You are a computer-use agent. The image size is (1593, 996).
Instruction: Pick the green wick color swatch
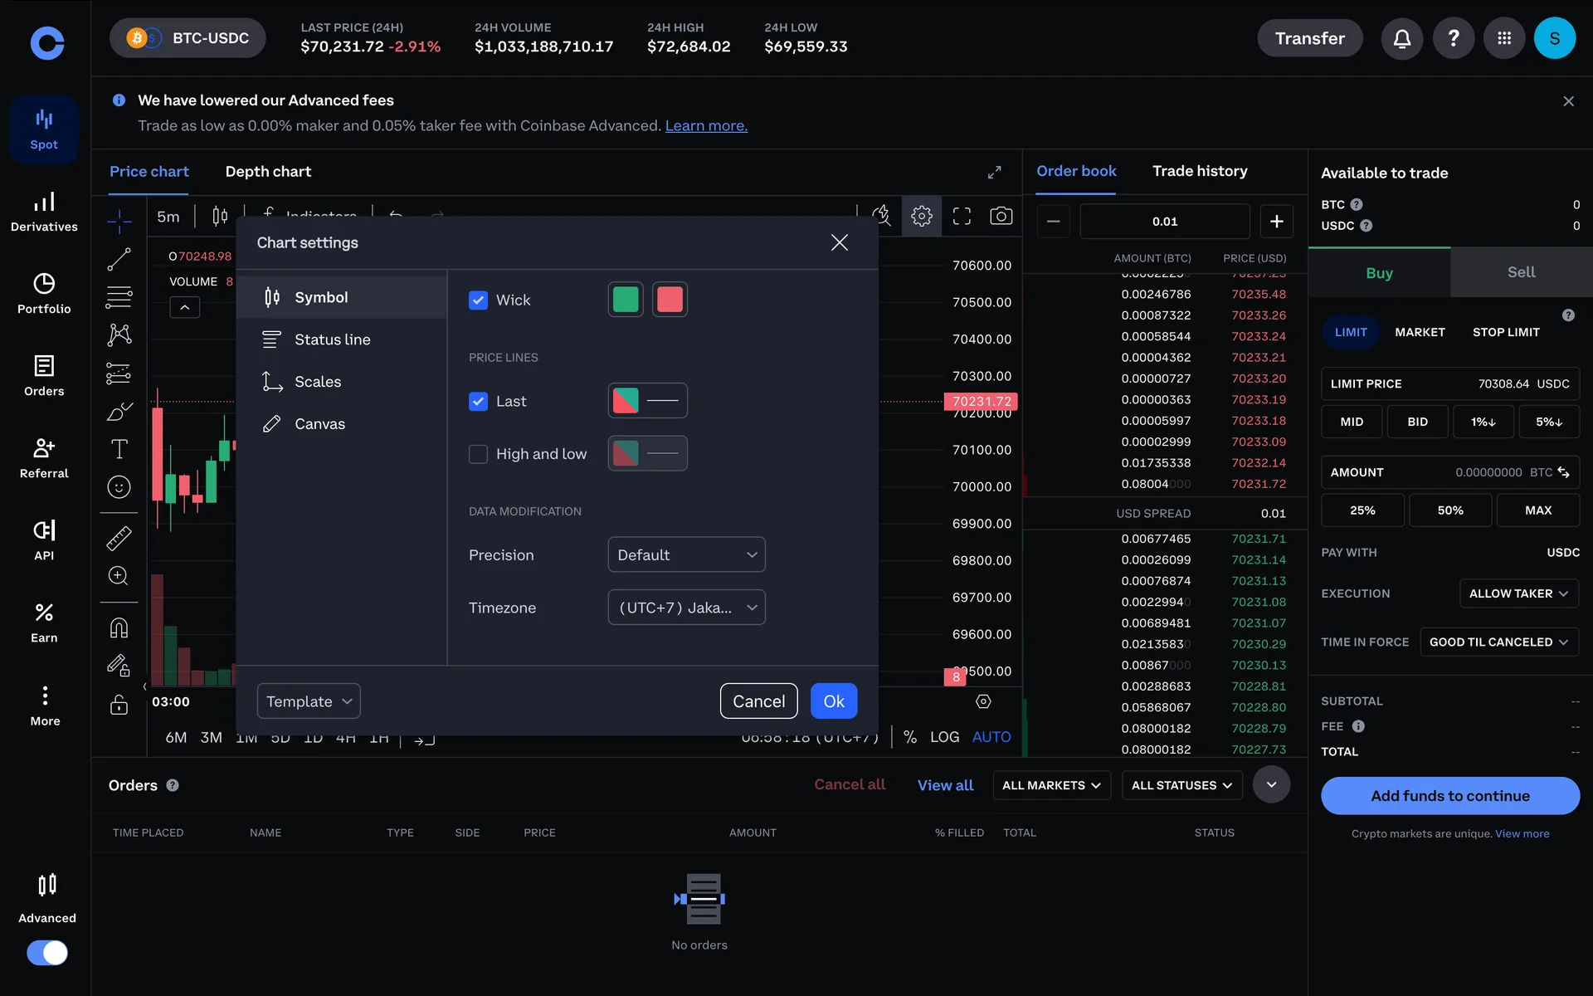[x=626, y=300]
